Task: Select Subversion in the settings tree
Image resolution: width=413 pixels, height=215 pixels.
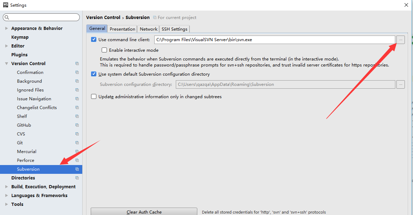Action: click(x=41, y=169)
